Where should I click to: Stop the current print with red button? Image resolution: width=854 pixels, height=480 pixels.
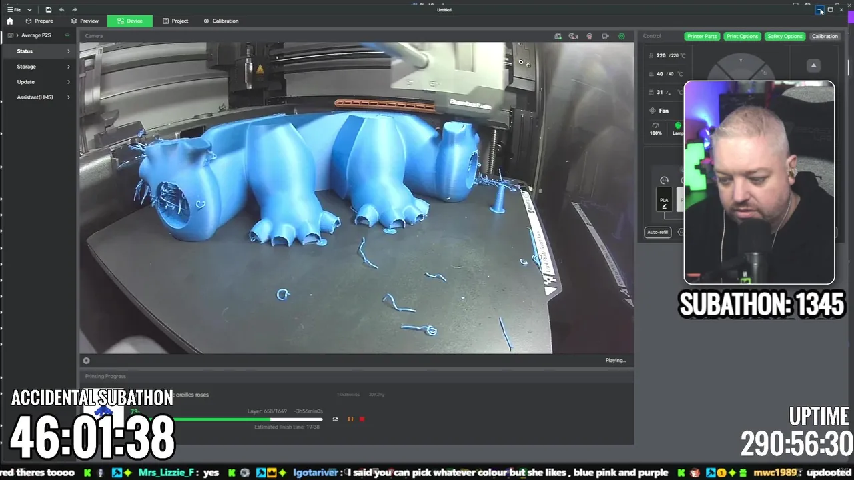(x=362, y=419)
